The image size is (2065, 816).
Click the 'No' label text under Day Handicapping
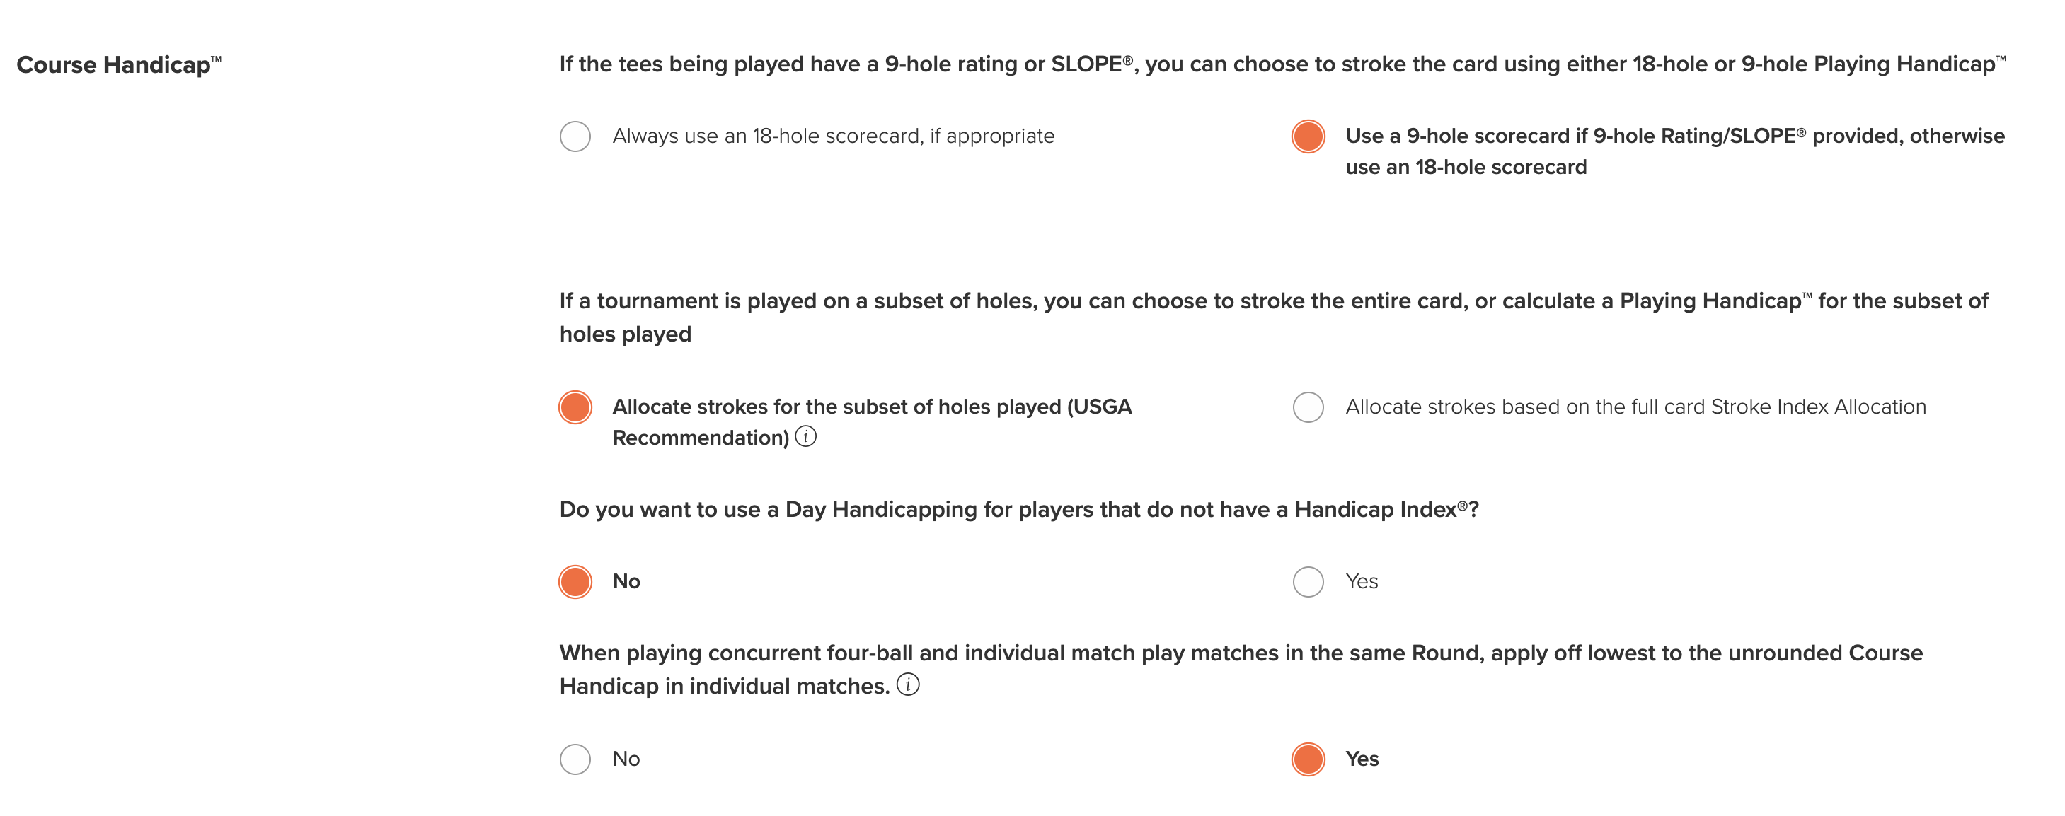(x=626, y=581)
